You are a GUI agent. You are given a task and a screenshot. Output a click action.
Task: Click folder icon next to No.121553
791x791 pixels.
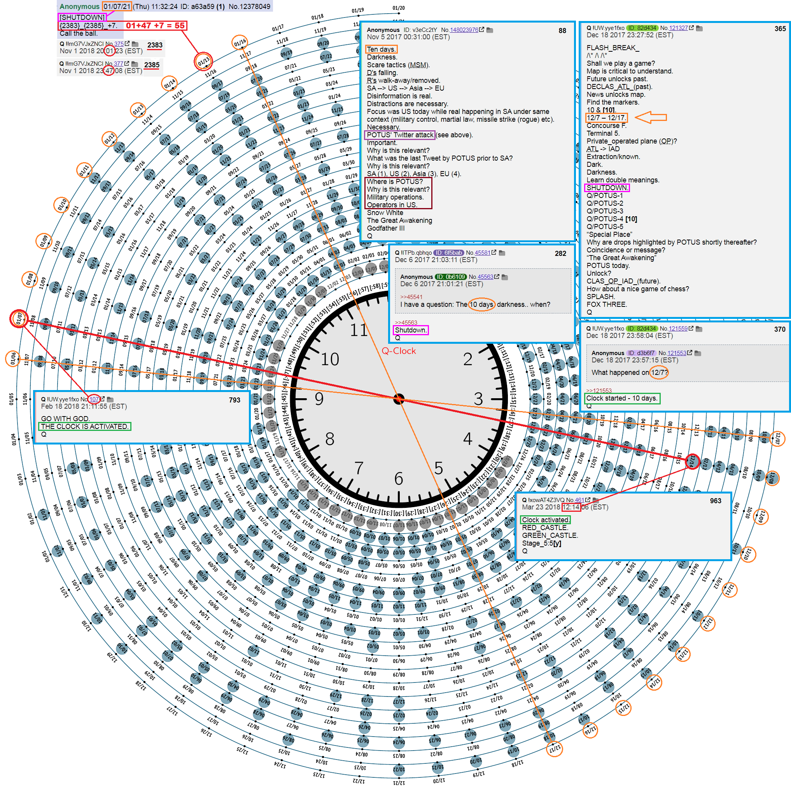click(698, 353)
